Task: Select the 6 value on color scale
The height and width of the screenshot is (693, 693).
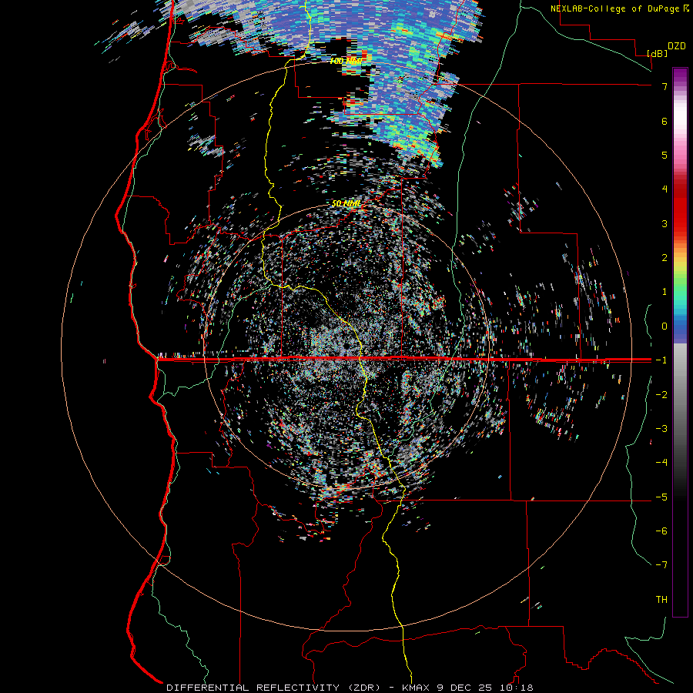Action: (665, 121)
